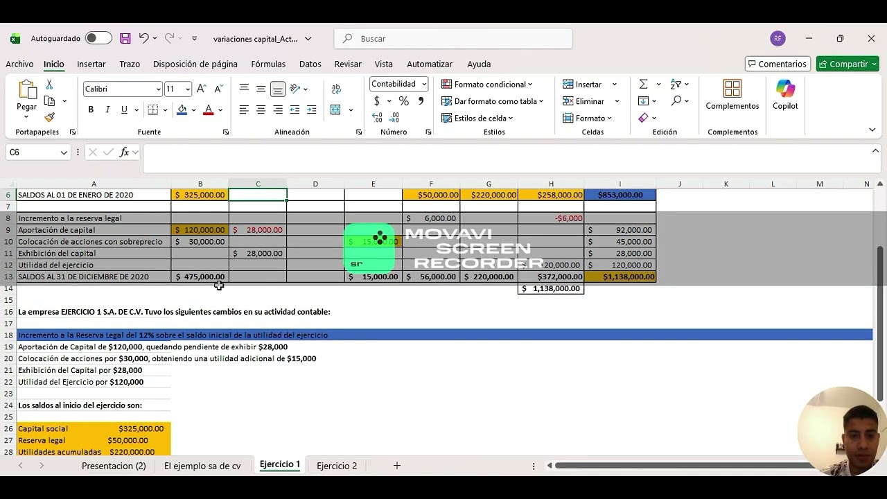The image size is (887, 499).
Task: Activate the Format Painter brush
Action: point(49,118)
